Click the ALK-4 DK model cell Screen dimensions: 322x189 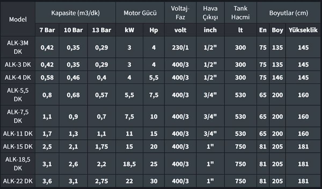click(x=18, y=78)
